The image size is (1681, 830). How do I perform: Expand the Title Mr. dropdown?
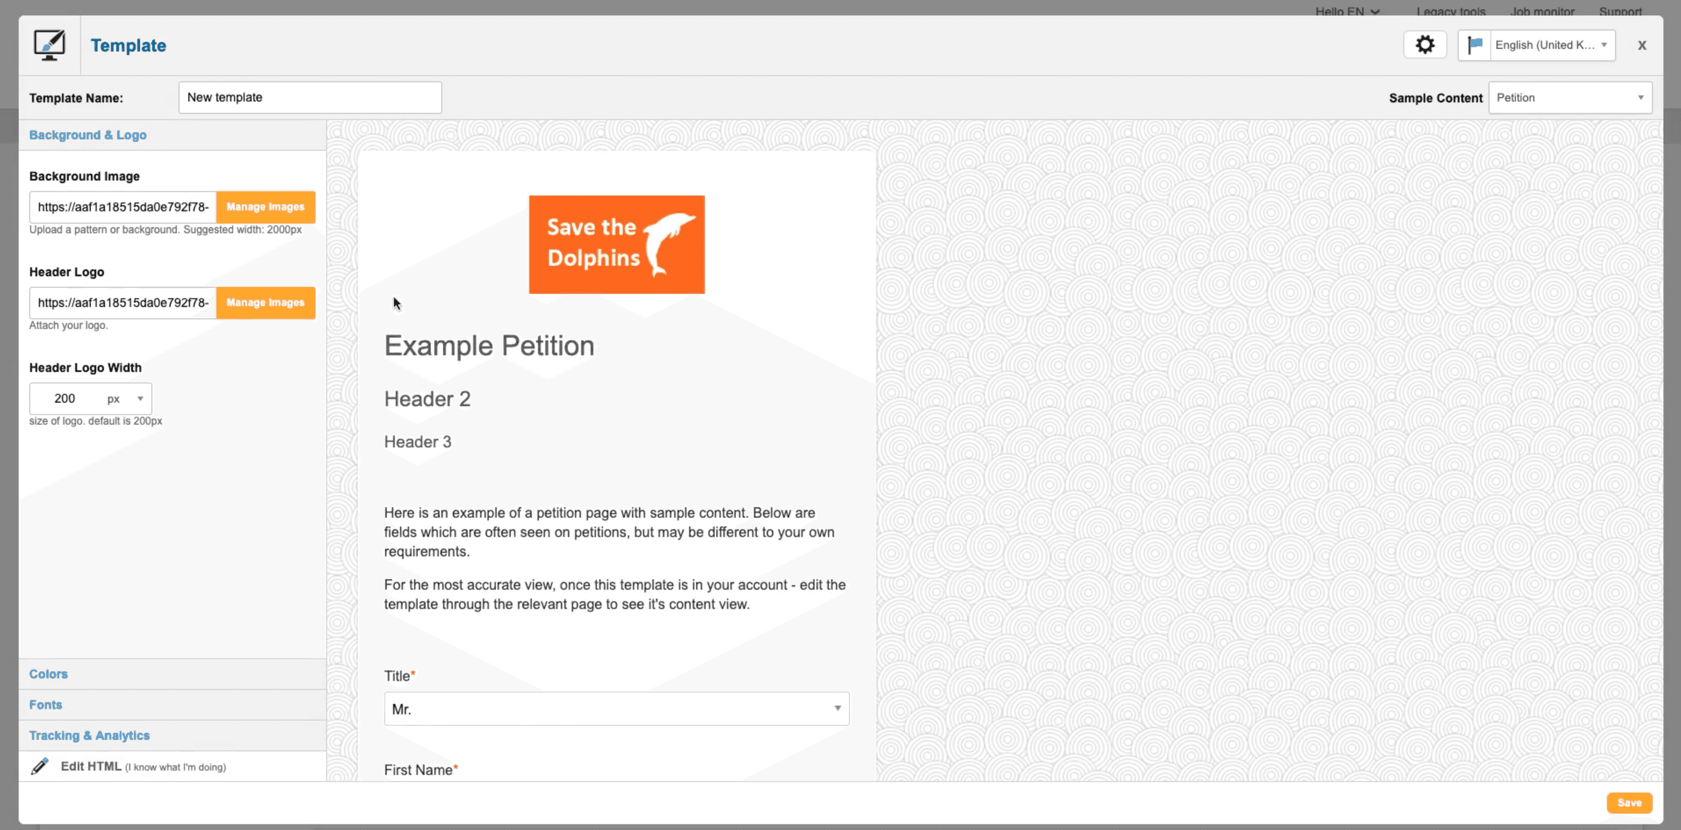pos(616,709)
